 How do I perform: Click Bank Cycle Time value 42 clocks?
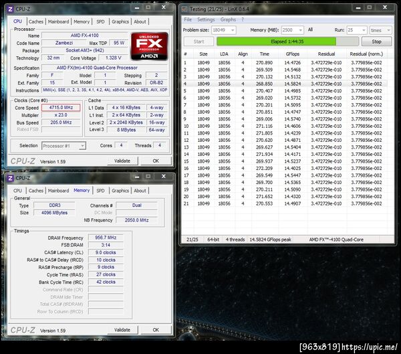pyautogui.click(x=106, y=282)
